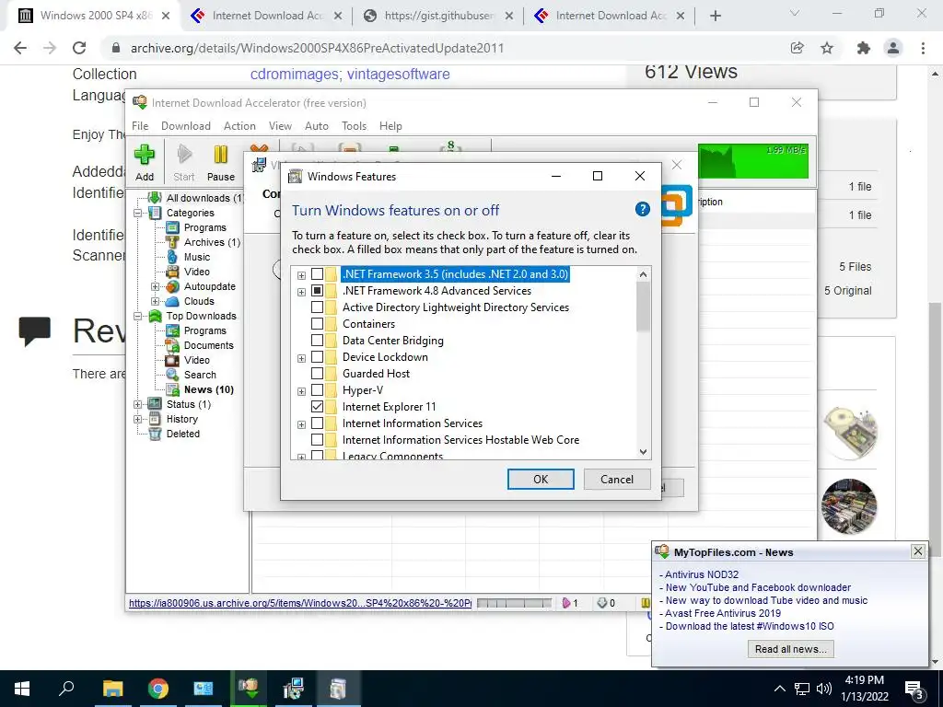Select Video under Categories
The width and height of the screenshot is (943, 707).
coord(197,272)
